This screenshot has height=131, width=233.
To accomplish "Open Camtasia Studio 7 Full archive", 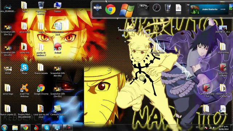I will [206, 91].
